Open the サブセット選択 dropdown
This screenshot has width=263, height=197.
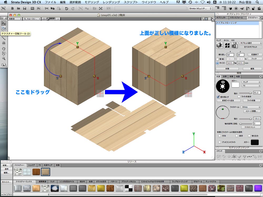click(251, 43)
